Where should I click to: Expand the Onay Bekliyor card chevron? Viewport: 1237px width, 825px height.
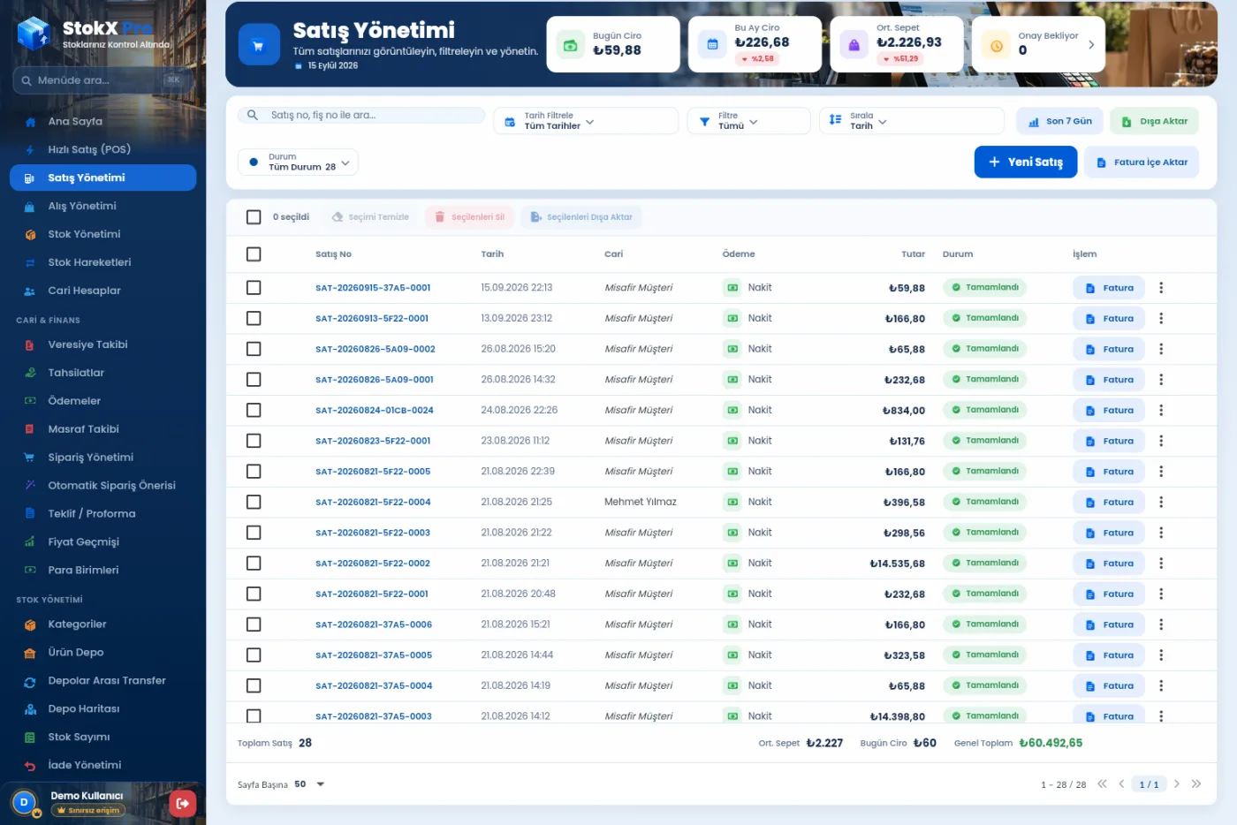pyautogui.click(x=1091, y=45)
